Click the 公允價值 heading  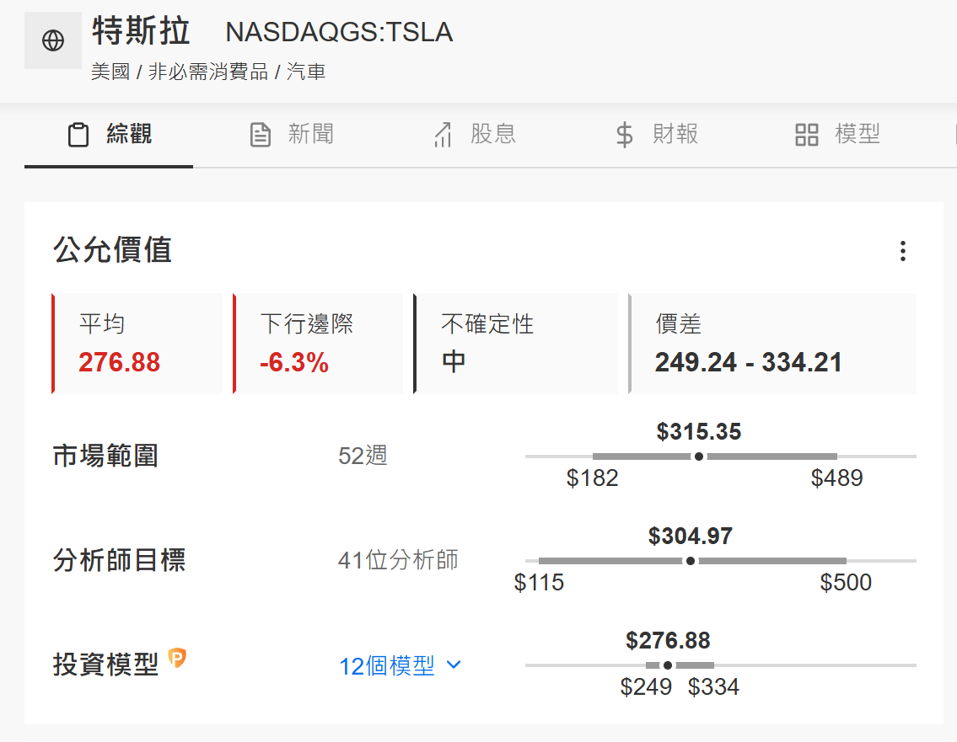pos(113,250)
